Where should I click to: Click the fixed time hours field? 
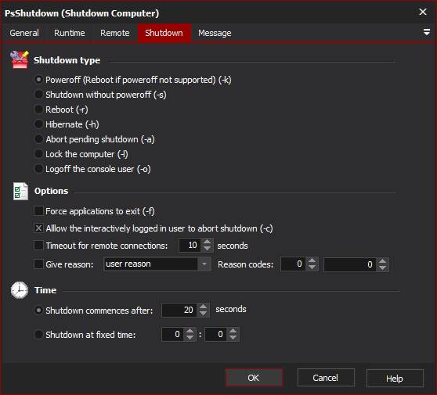coord(173,334)
